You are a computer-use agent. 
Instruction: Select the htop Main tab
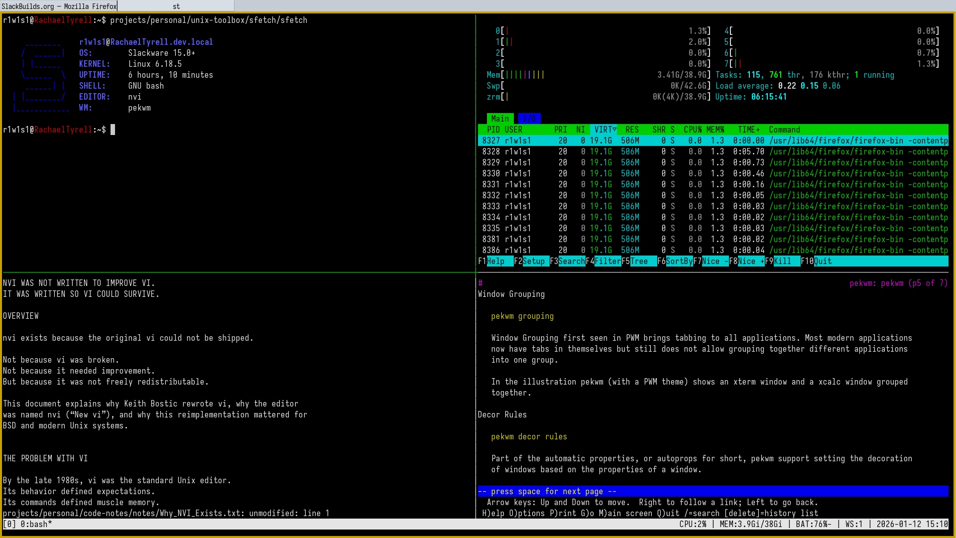[x=500, y=119]
